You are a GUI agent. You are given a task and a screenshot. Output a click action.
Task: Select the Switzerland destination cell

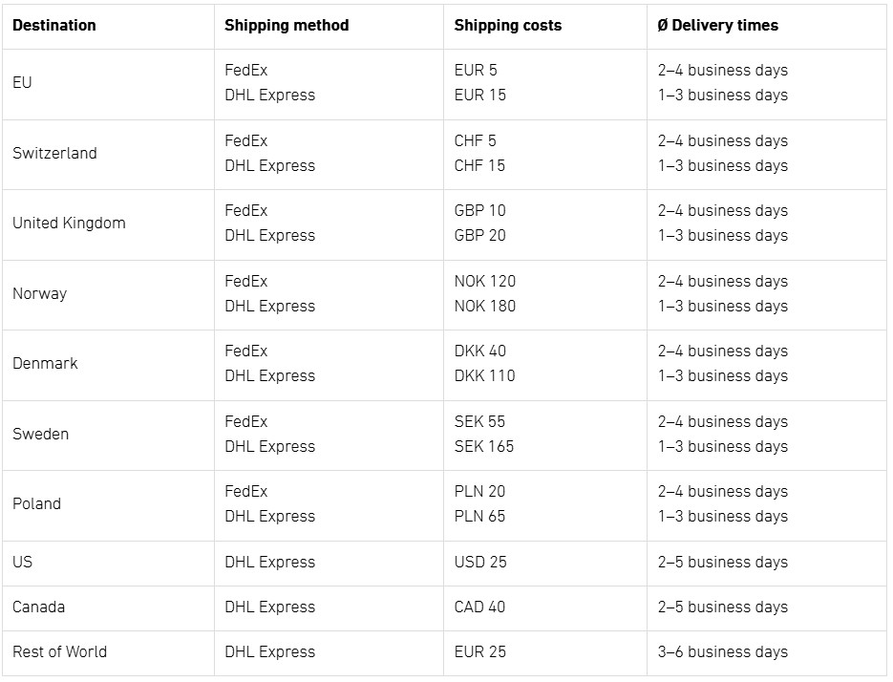(x=54, y=153)
